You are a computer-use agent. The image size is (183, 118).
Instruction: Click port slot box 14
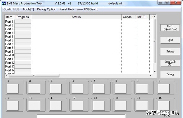point(121,106)
